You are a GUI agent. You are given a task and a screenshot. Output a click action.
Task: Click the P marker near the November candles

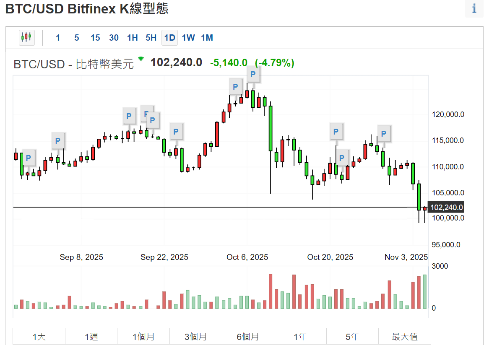tap(383, 134)
